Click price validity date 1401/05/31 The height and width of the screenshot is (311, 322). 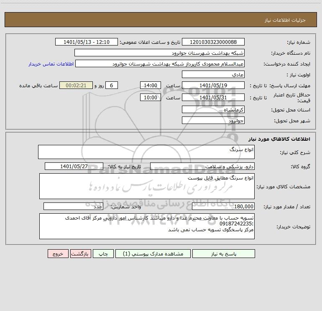(x=213, y=97)
